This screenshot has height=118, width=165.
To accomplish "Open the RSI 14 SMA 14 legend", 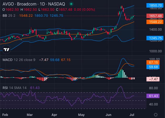I will click(15, 88).
